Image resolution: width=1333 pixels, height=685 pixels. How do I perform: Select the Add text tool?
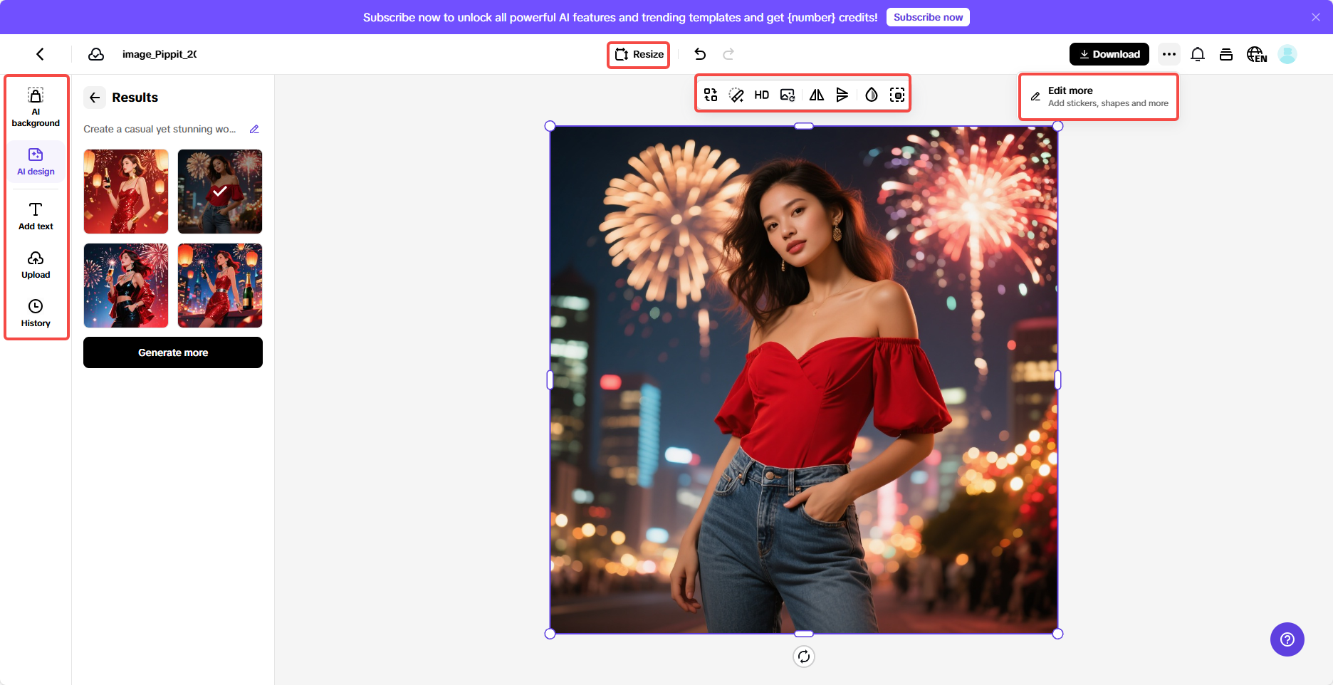click(x=36, y=215)
